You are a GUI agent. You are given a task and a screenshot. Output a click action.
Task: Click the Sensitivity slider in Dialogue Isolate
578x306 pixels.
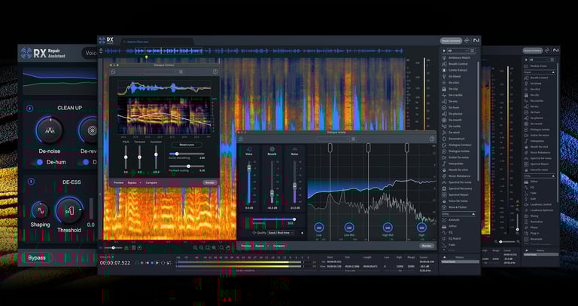click(273, 219)
